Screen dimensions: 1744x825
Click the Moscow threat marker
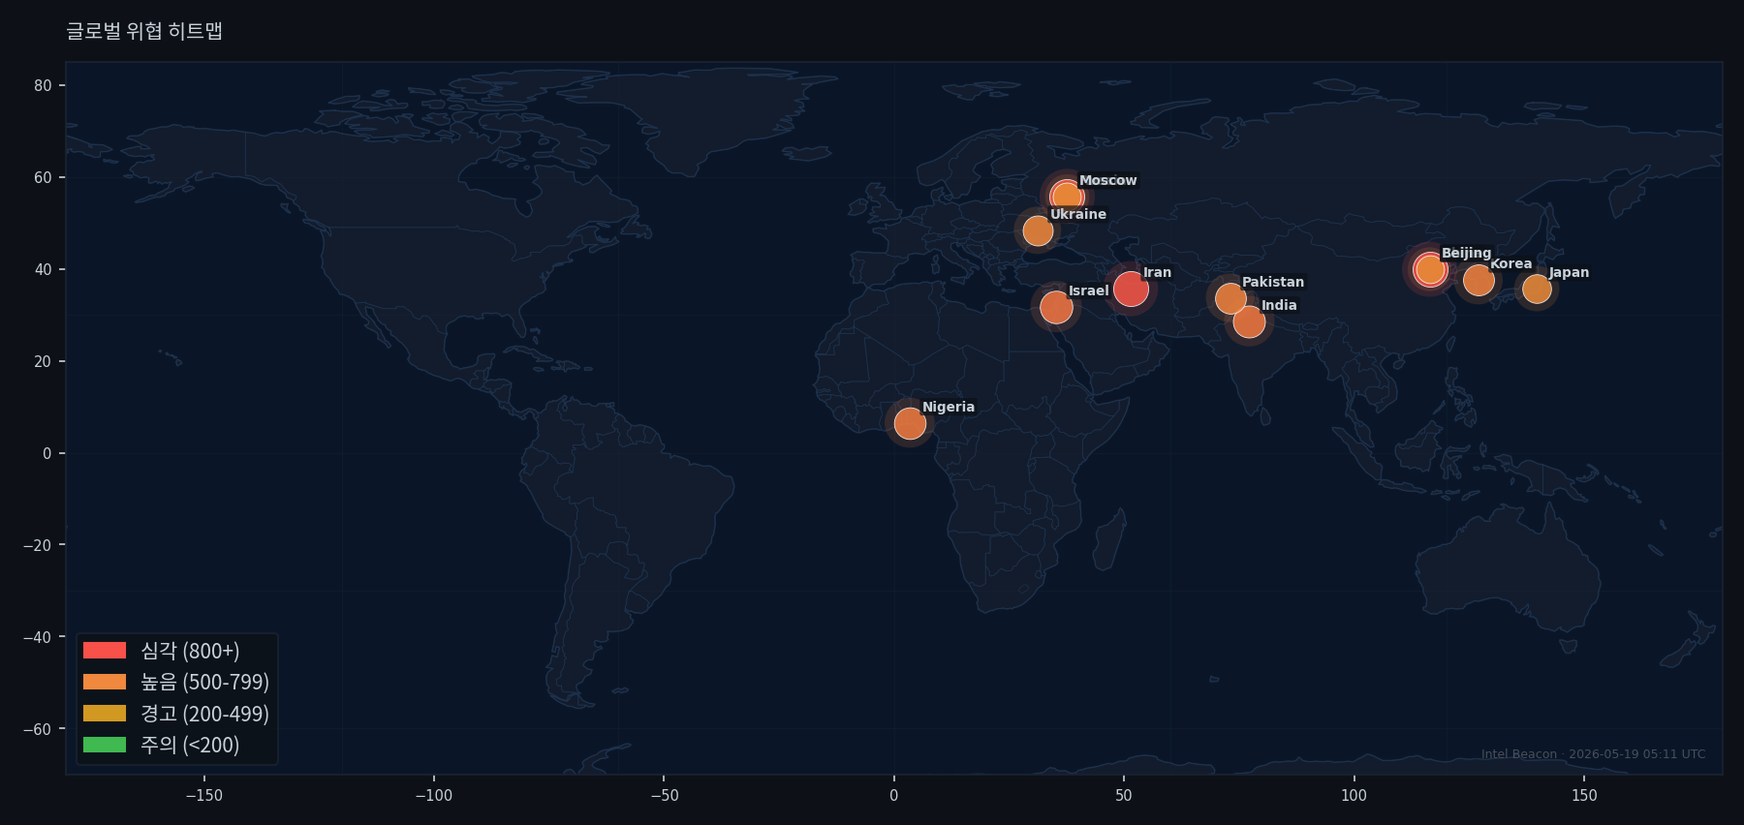pos(1067,198)
